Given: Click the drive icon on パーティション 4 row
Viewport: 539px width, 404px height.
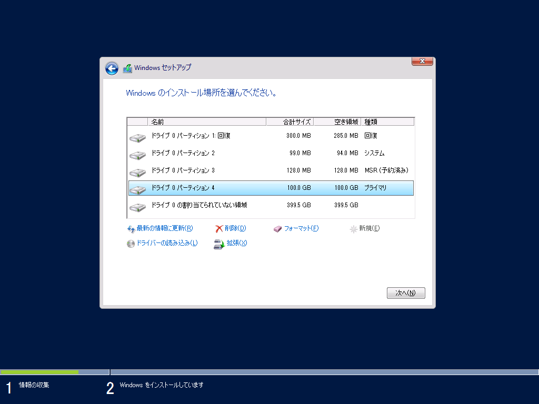Looking at the screenshot, I should tap(137, 188).
